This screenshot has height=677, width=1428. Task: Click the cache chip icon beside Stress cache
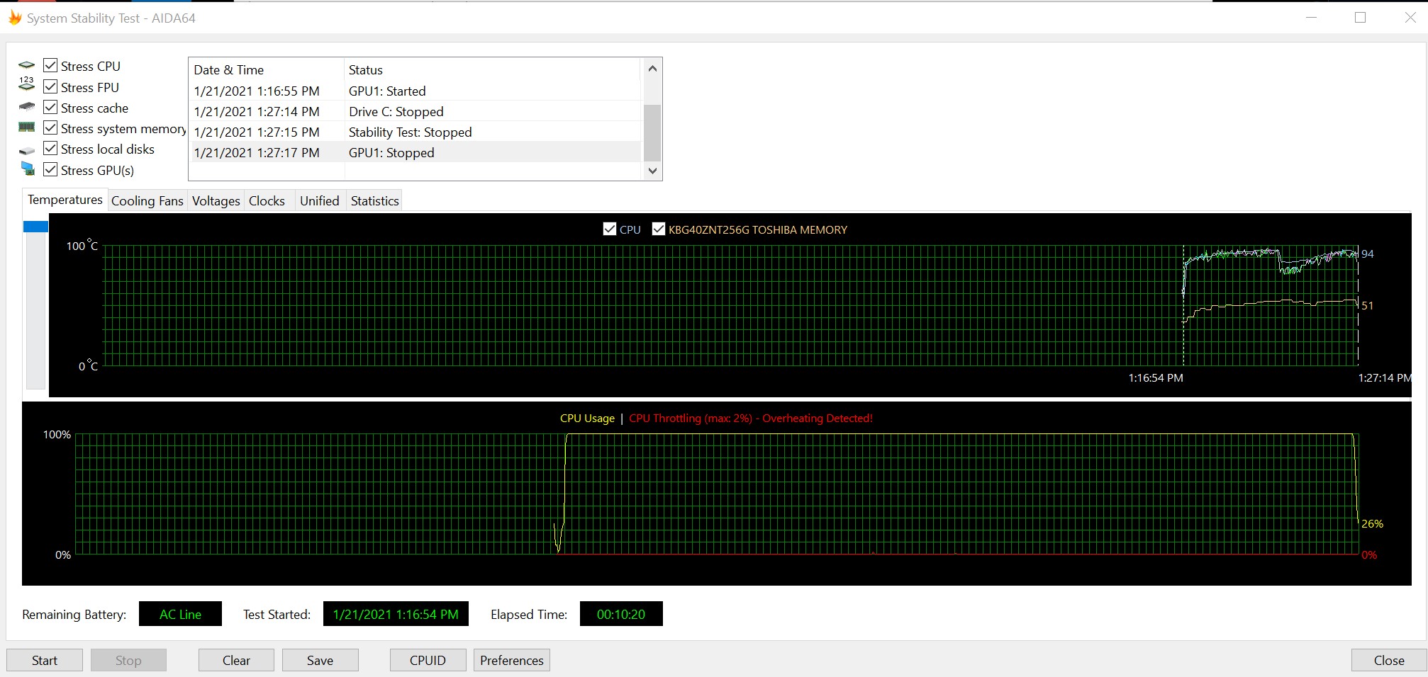click(26, 107)
